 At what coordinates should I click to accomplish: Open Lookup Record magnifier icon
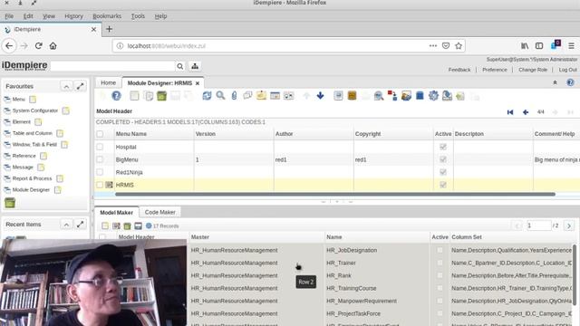[x=220, y=96]
